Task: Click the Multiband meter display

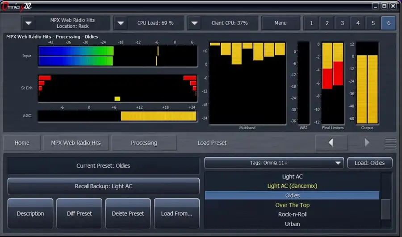Action: pos(247,84)
